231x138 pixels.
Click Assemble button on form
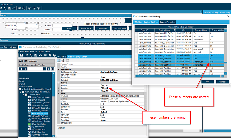[103, 28]
